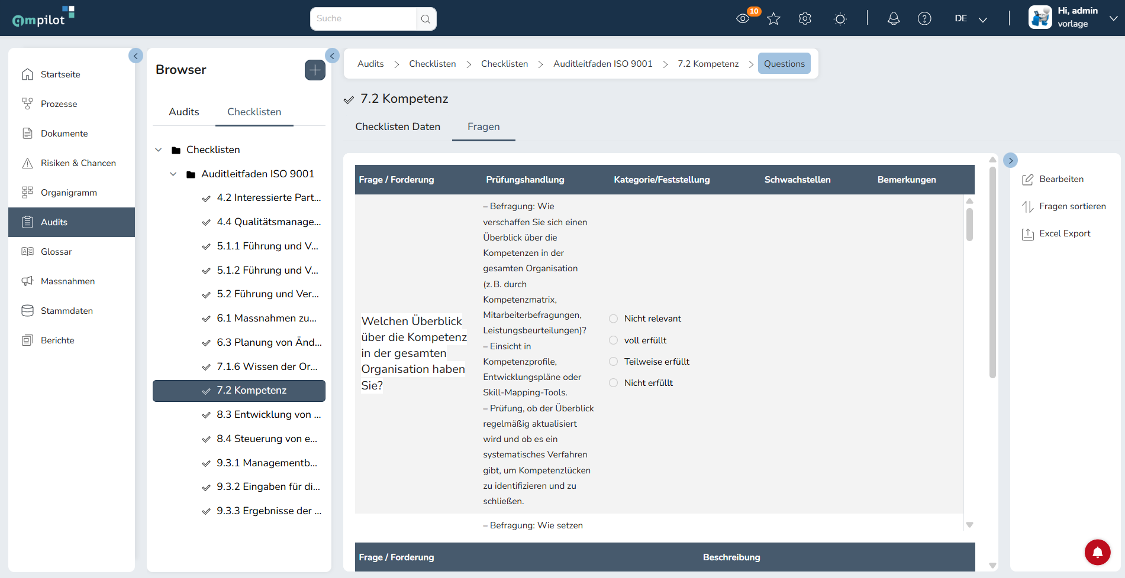
Task: Click the admin user avatar
Action: 1040,18
